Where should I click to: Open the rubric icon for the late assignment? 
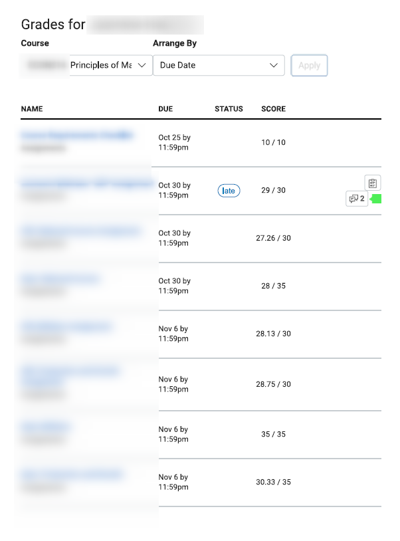pos(372,183)
